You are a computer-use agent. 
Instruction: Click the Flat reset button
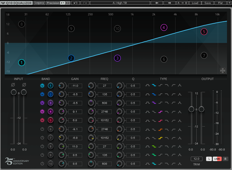pyautogui.click(x=221, y=3)
